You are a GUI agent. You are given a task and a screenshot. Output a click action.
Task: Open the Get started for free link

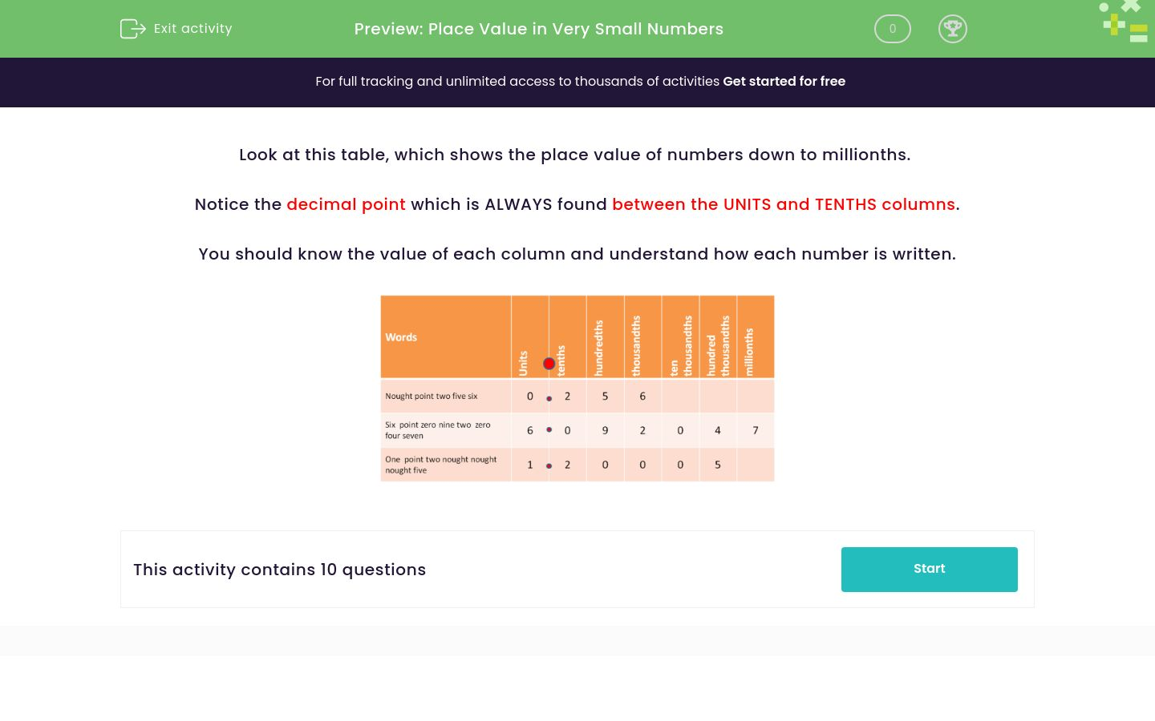point(784,82)
